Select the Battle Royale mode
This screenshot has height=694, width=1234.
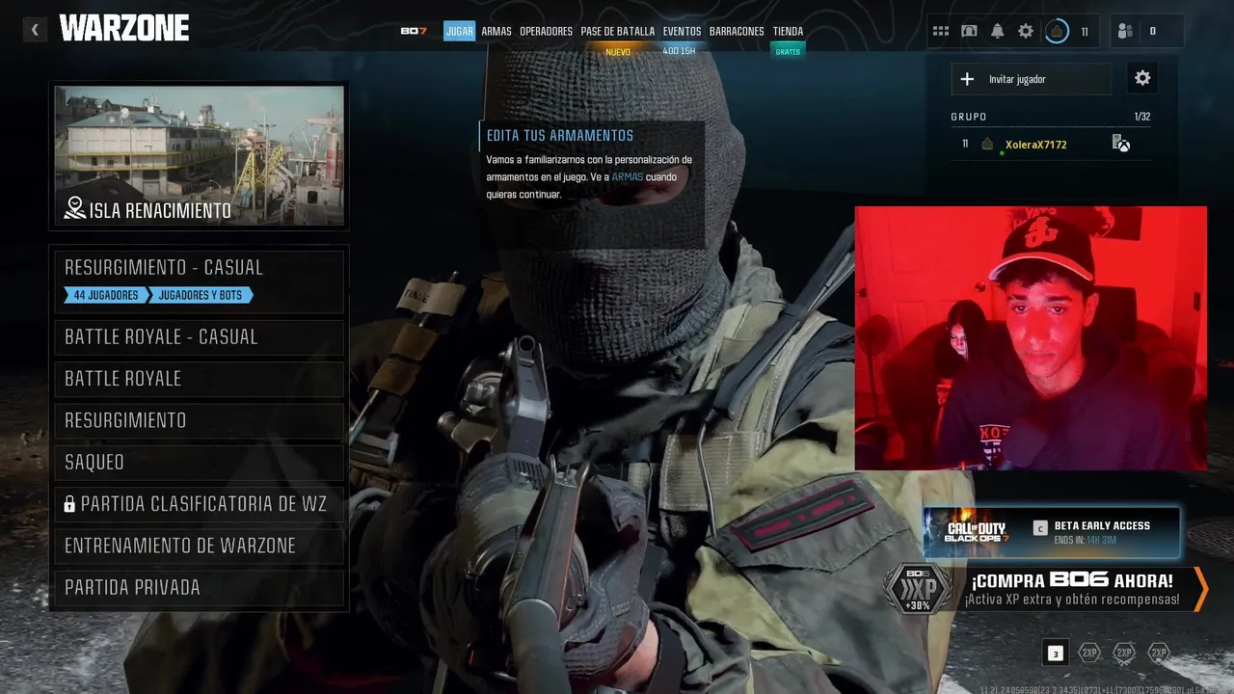(200, 379)
